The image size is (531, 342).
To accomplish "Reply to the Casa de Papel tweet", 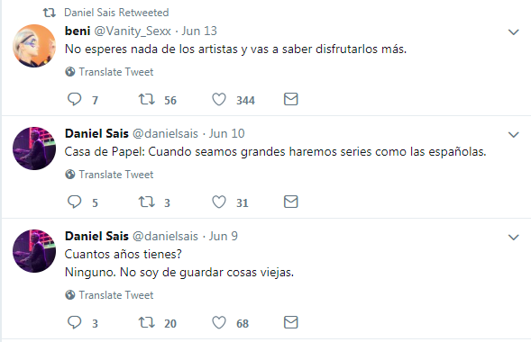I will 75,202.
